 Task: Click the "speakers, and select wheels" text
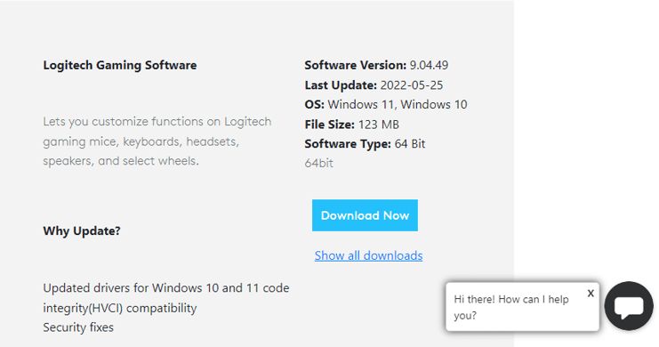click(121, 161)
